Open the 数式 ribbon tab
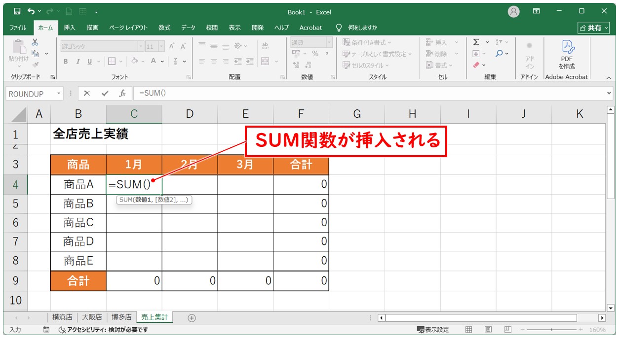The image size is (619, 338). (164, 28)
